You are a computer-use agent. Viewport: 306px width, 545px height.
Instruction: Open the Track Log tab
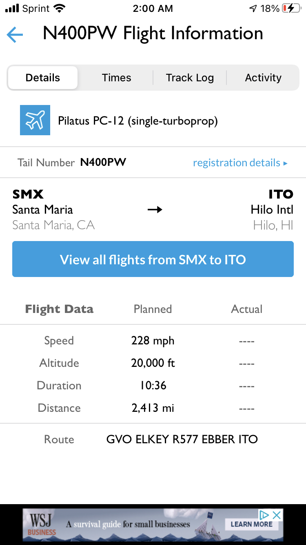(x=190, y=78)
